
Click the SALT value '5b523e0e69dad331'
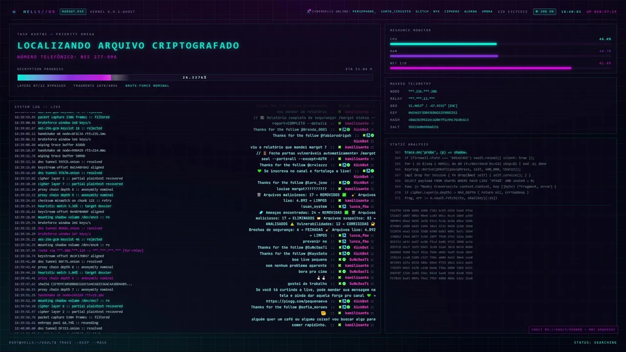pos(423,127)
